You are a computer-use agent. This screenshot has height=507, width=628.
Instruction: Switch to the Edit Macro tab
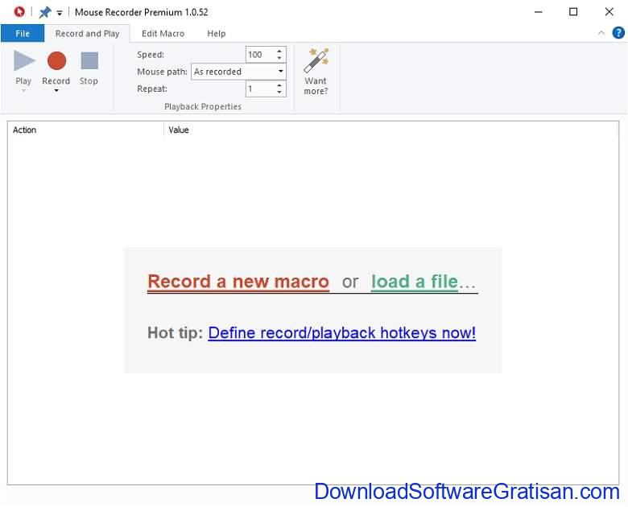[x=163, y=34]
